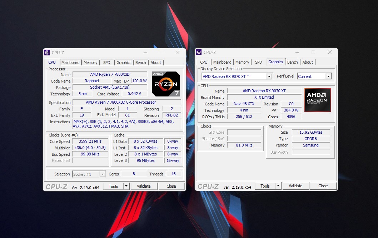This screenshot has height=238, width=378.
Task: Select the active Graphics tab in right window
Action: click(276, 62)
